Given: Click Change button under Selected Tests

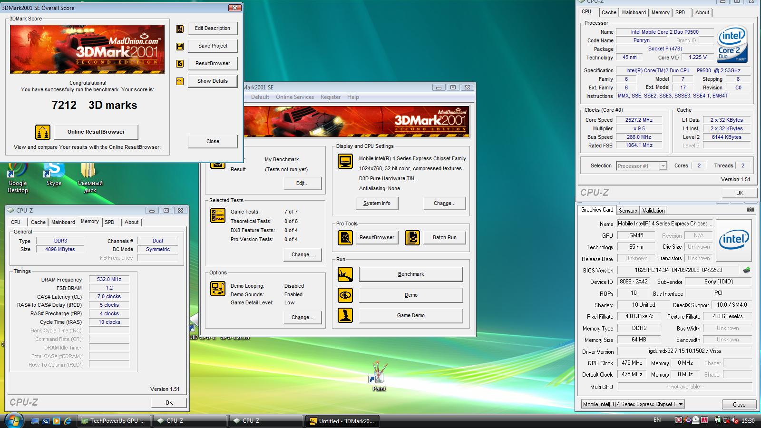Looking at the screenshot, I should click(x=302, y=255).
